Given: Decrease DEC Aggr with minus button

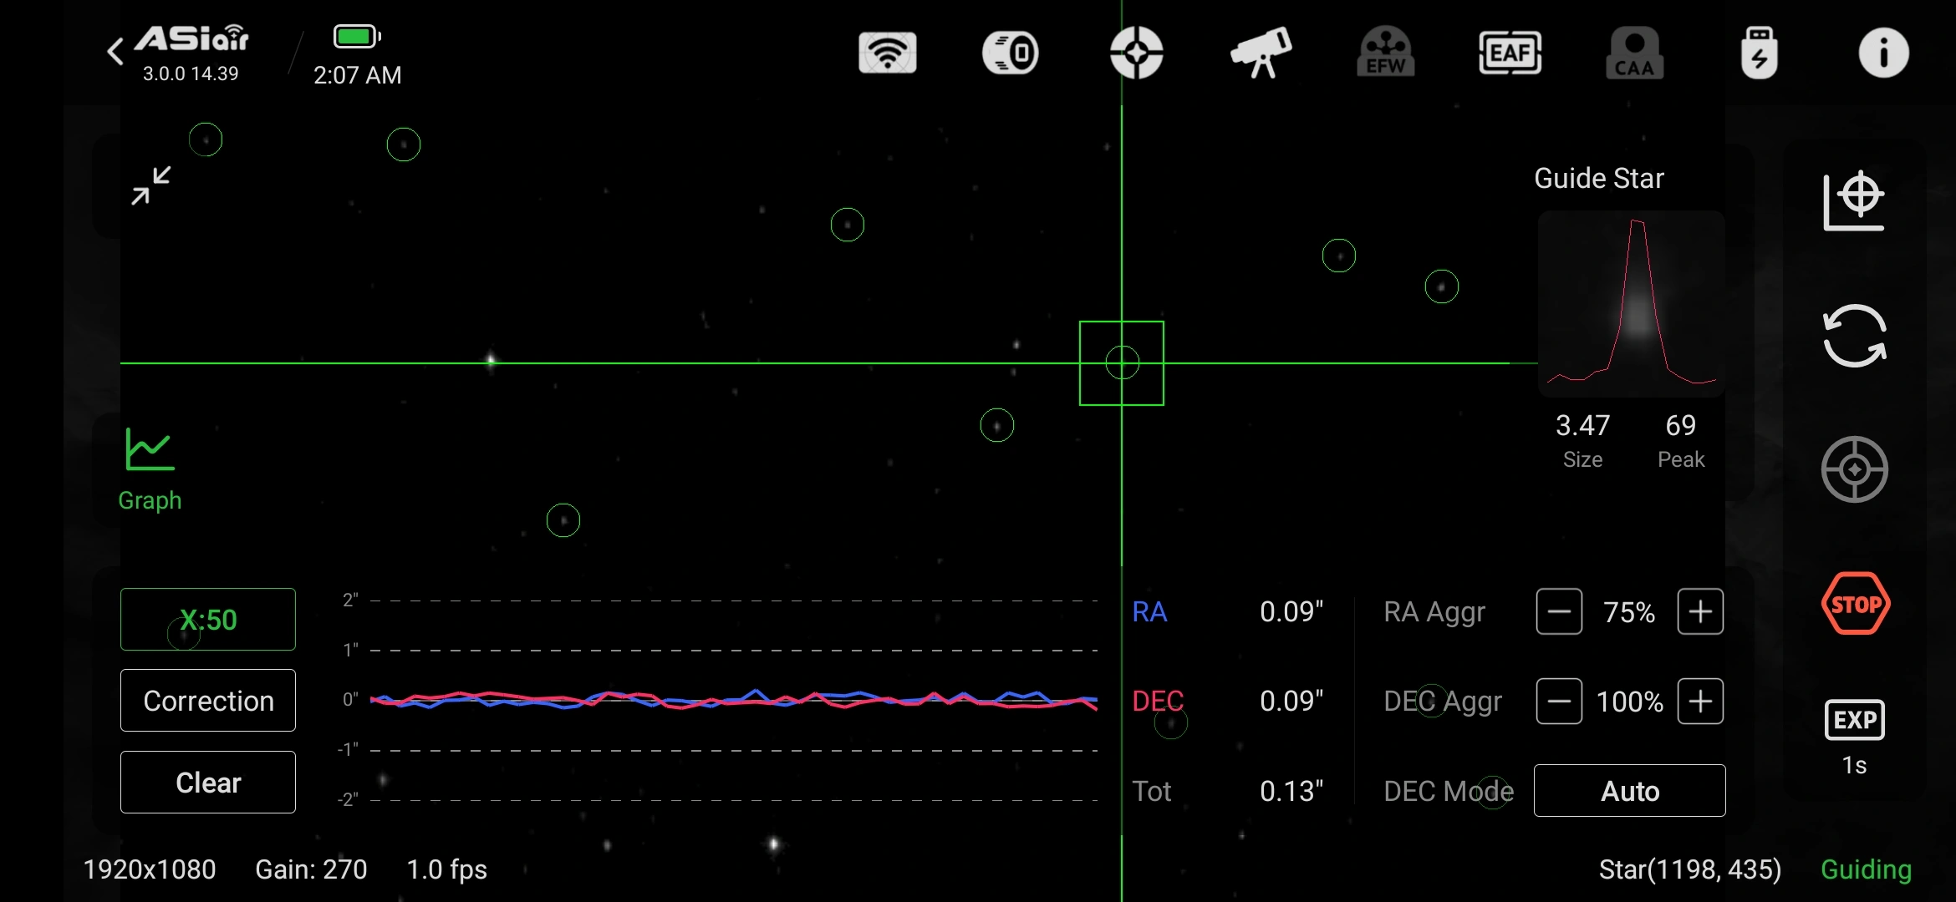Looking at the screenshot, I should [x=1559, y=701].
